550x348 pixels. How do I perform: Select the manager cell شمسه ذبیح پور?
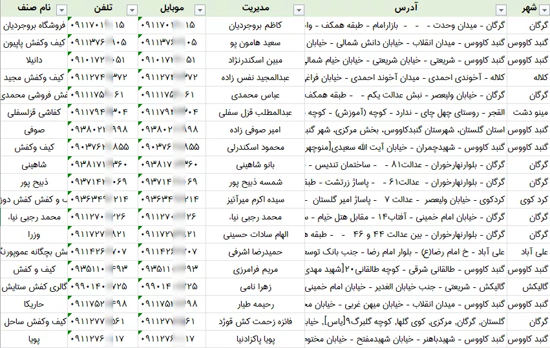click(255, 182)
